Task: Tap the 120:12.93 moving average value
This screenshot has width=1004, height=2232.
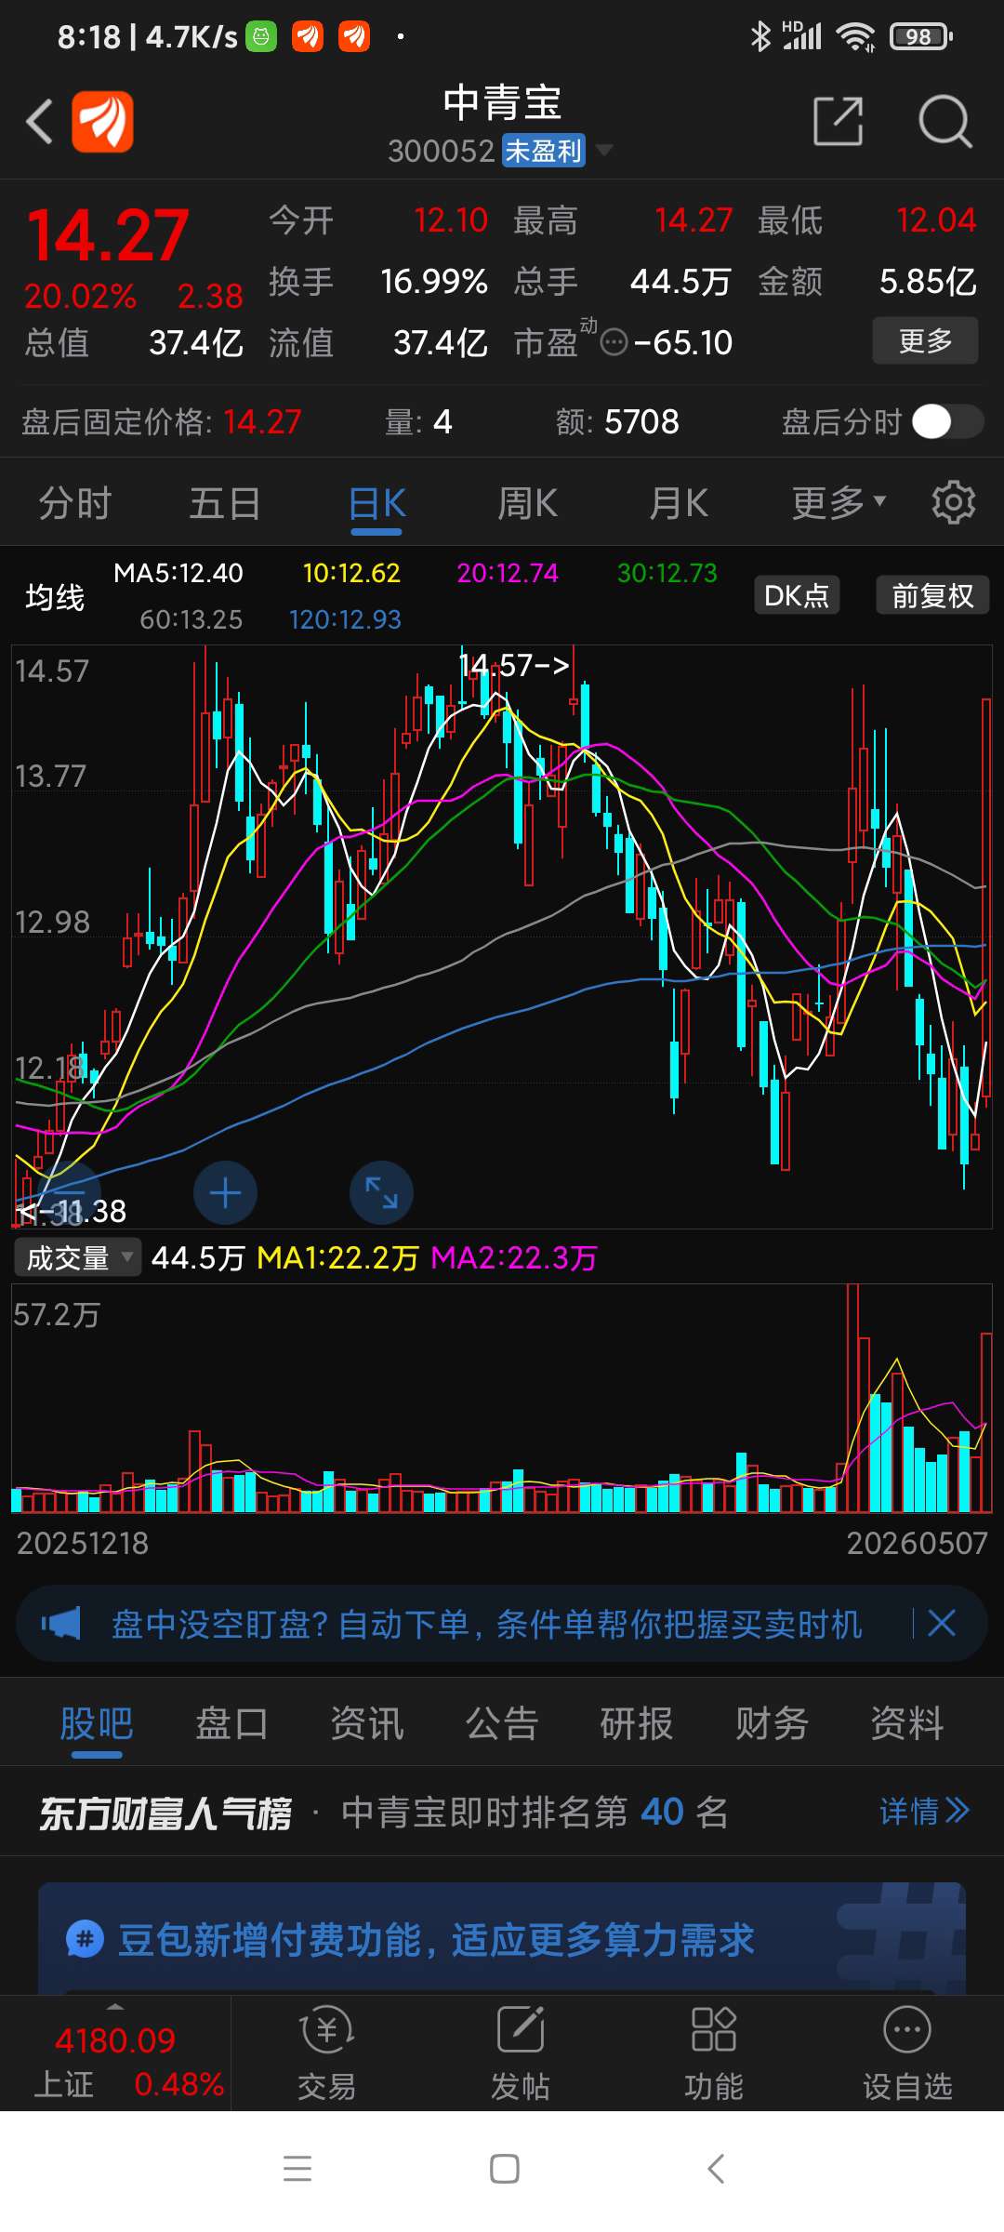Action: [345, 619]
